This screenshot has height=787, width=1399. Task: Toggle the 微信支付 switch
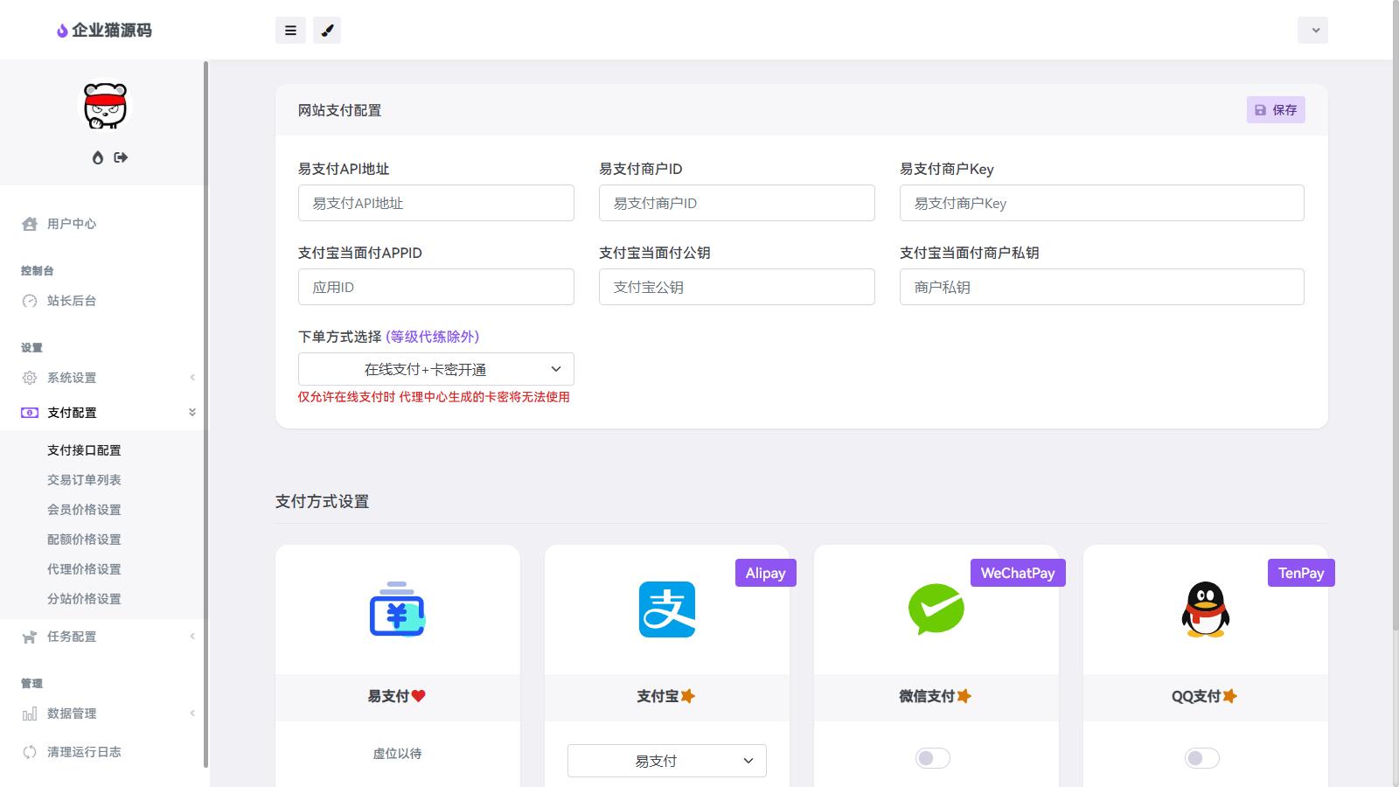[x=932, y=758]
